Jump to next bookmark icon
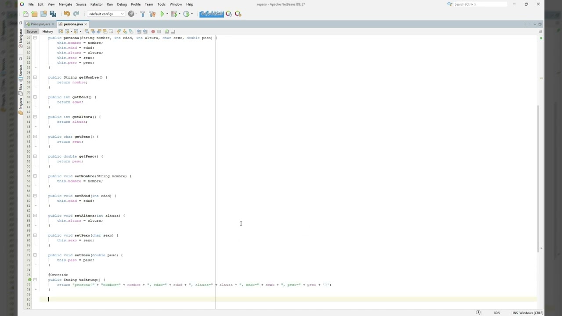562x316 pixels. click(x=125, y=32)
